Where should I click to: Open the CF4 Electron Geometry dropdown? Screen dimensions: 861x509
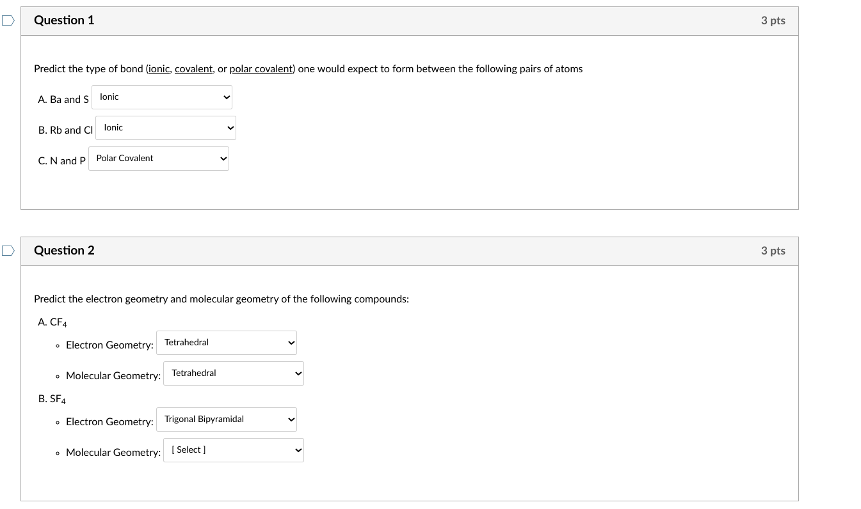pos(226,342)
